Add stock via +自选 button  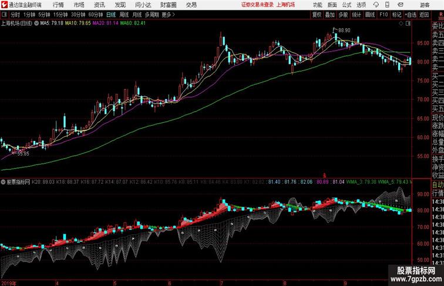click(x=411, y=15)
